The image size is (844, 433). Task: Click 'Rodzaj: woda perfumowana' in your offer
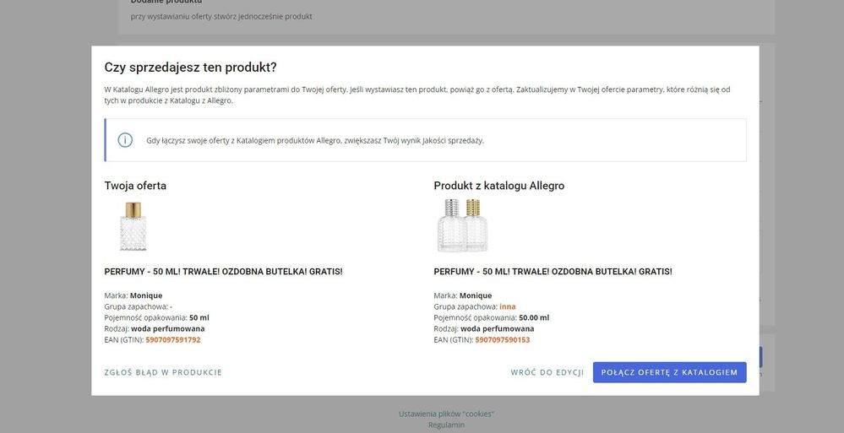[155, 328]
